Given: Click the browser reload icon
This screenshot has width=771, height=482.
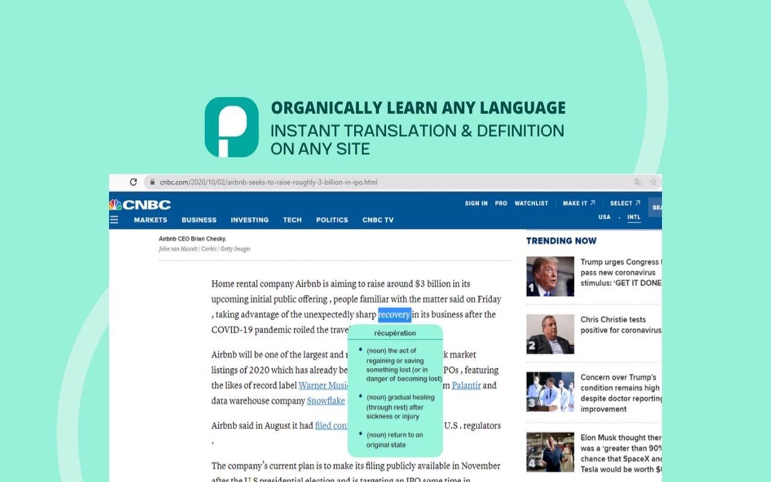Looking at the screenshot, I should [133, 182].
